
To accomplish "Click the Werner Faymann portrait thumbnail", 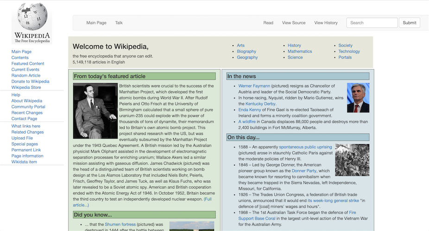I will (x=358, y=97).
